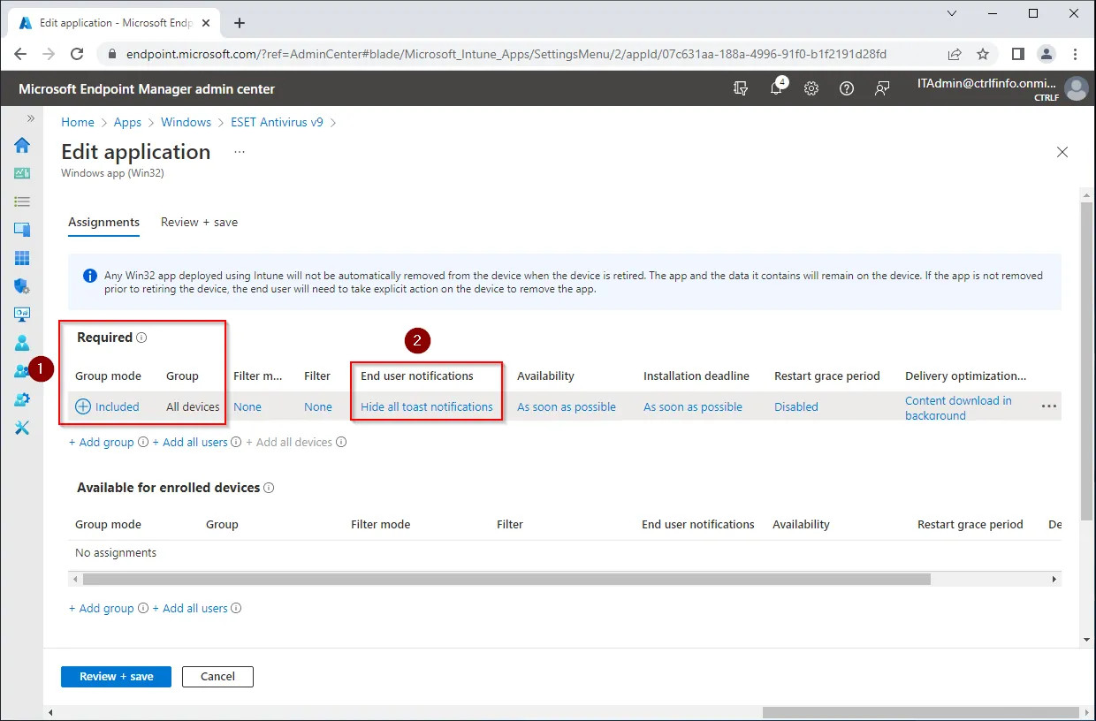Screen dimensions: 1096x721
Task: Toggle the Included group mode icon
Action: (83, 406)
